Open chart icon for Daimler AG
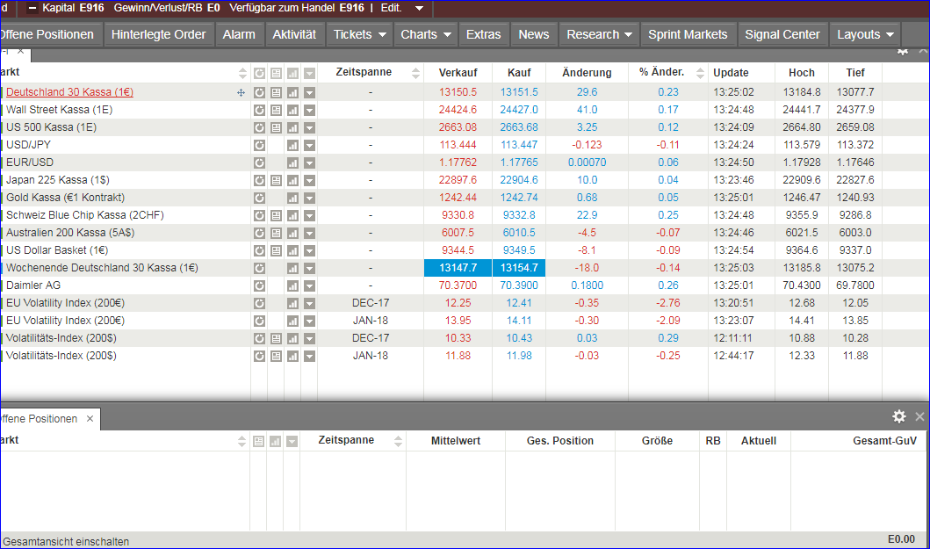 (x=292, y=285)
